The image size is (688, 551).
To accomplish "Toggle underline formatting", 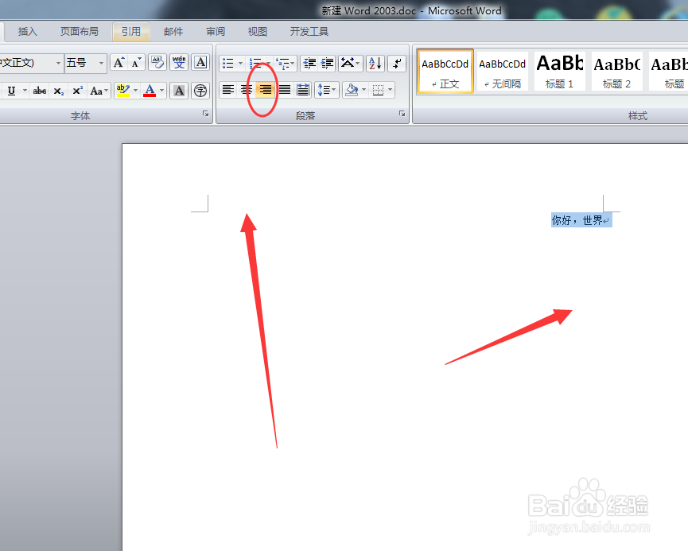I will pyautogui.click(x=11, y=91).
